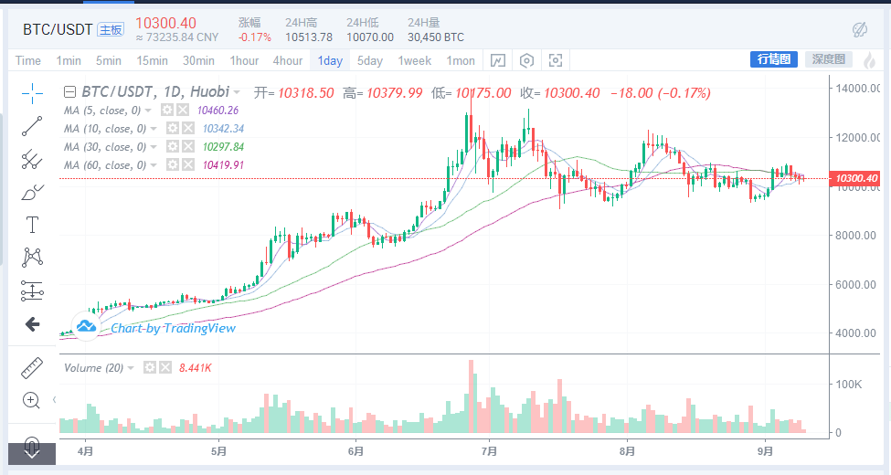
Task: Open MA (5, close, 0) dropdown arrow
Action: [148, 111]
